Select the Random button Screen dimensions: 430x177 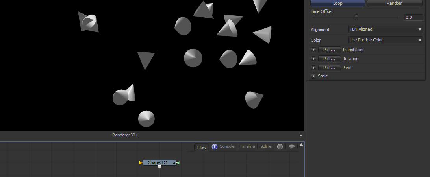click(394, 3)
